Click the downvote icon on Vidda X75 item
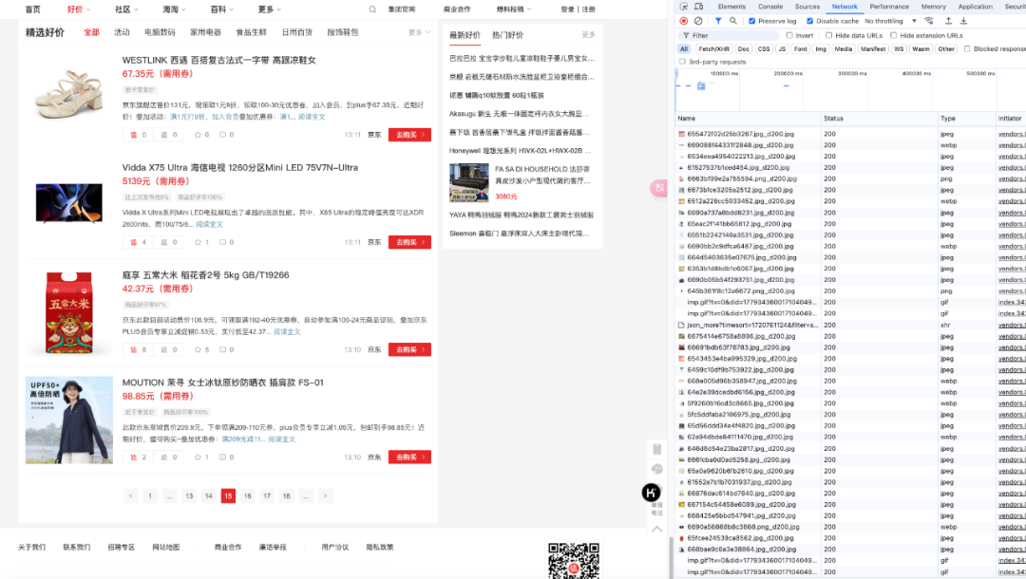The width and height of the screenshot is (1026, 579). coord(164,242)
